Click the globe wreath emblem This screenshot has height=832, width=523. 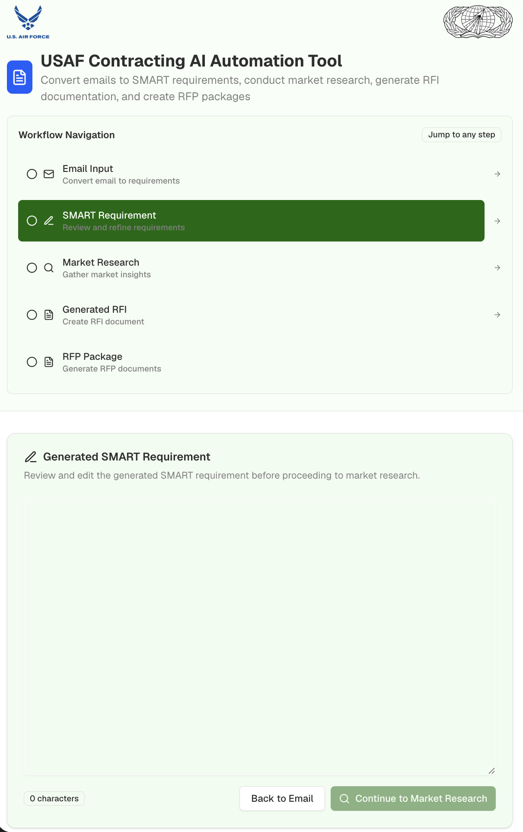478,22
